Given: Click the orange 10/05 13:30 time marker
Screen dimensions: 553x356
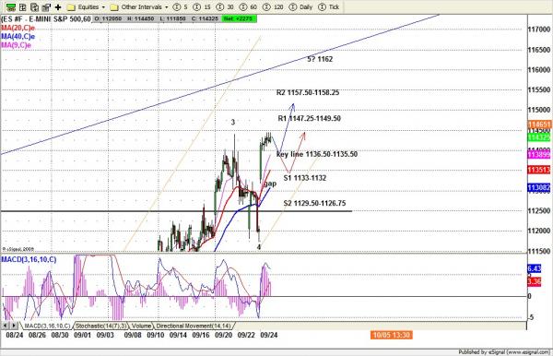Looking at the screenshot, I should coord(392,335).
